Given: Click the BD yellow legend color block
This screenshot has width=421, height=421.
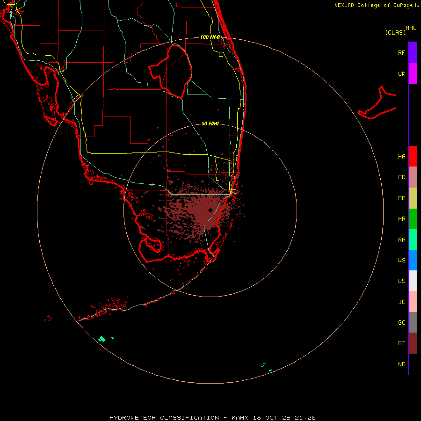Looking at the screenshot, I should (413, 198).
